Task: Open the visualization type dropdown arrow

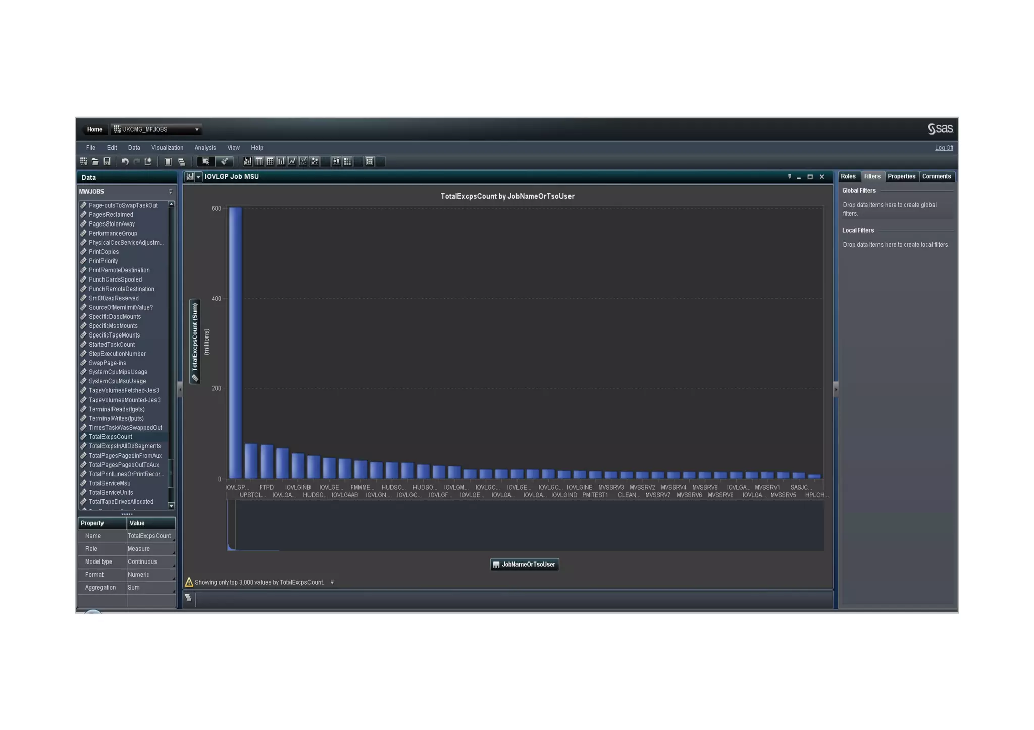Action: 198,177
